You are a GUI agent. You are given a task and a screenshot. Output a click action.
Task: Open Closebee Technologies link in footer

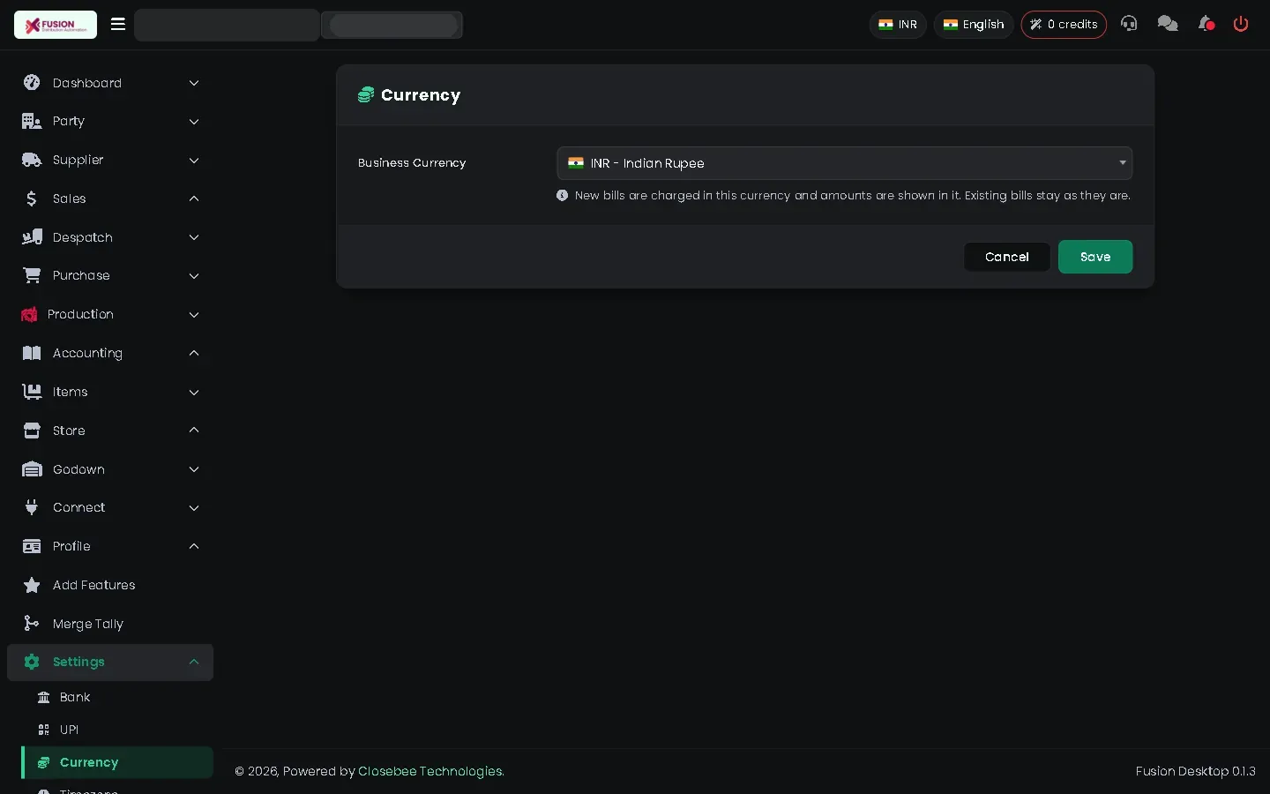point(431,771)
